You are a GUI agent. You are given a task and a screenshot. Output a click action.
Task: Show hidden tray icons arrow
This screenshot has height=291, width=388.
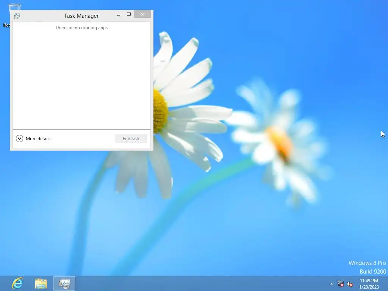[x=331, y=284]
